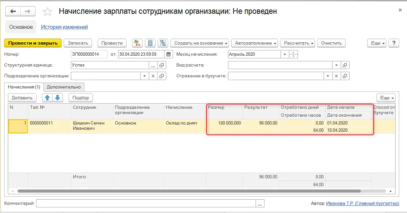Click Записать button
The image size is (407, 213).
(x=78, y=43)
